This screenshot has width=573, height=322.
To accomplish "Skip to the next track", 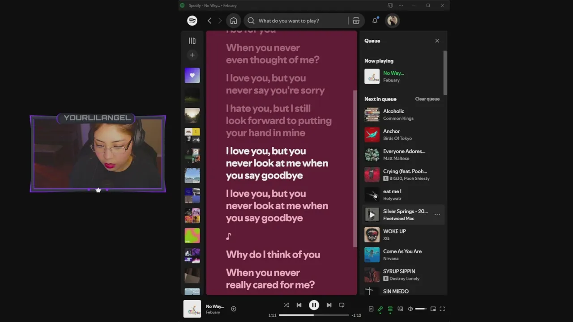I will coord(329,305).
